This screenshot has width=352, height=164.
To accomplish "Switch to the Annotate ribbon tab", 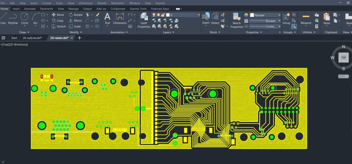I will point(30,9).
